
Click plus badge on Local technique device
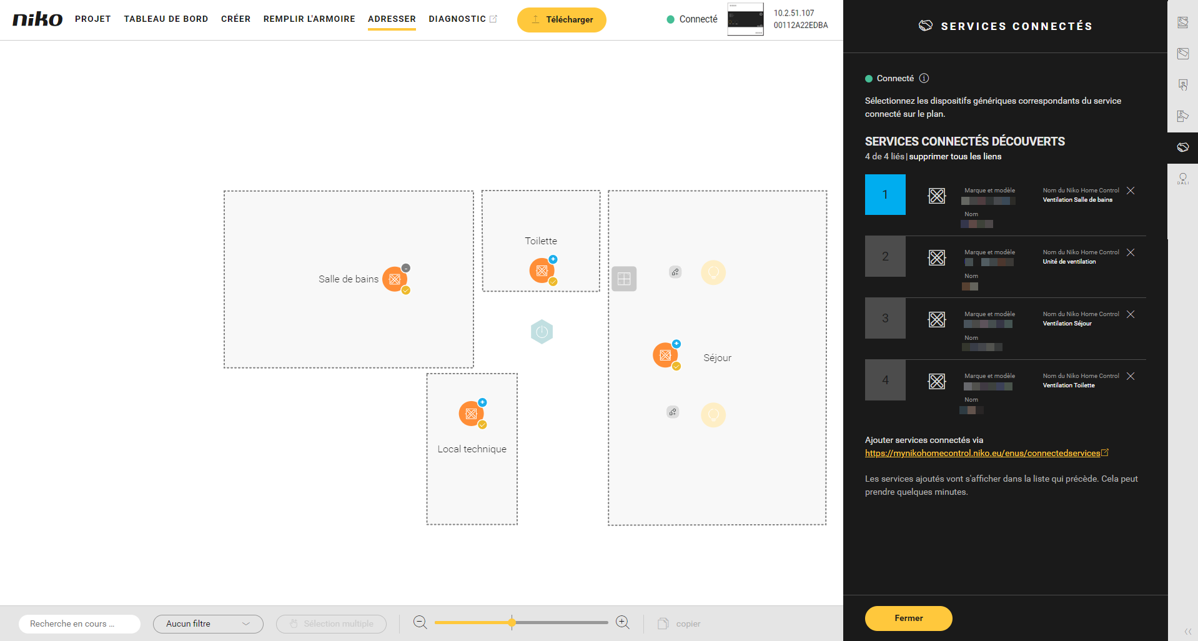(x=482, y=402)
